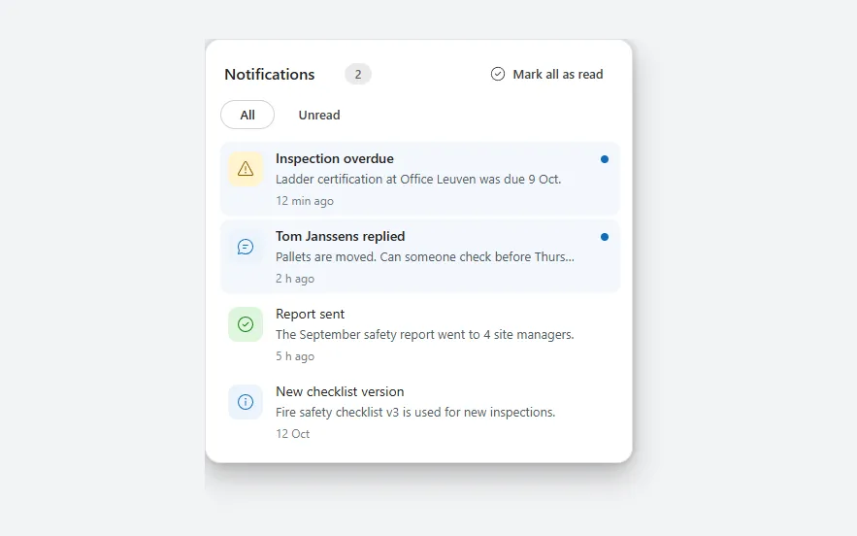Click the unread count badge showing 2
Screen dimensions: 857x536
(x=358, y=74)
